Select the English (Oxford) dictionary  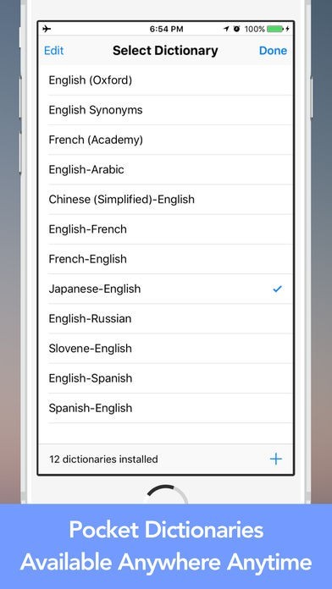[165, 80]
